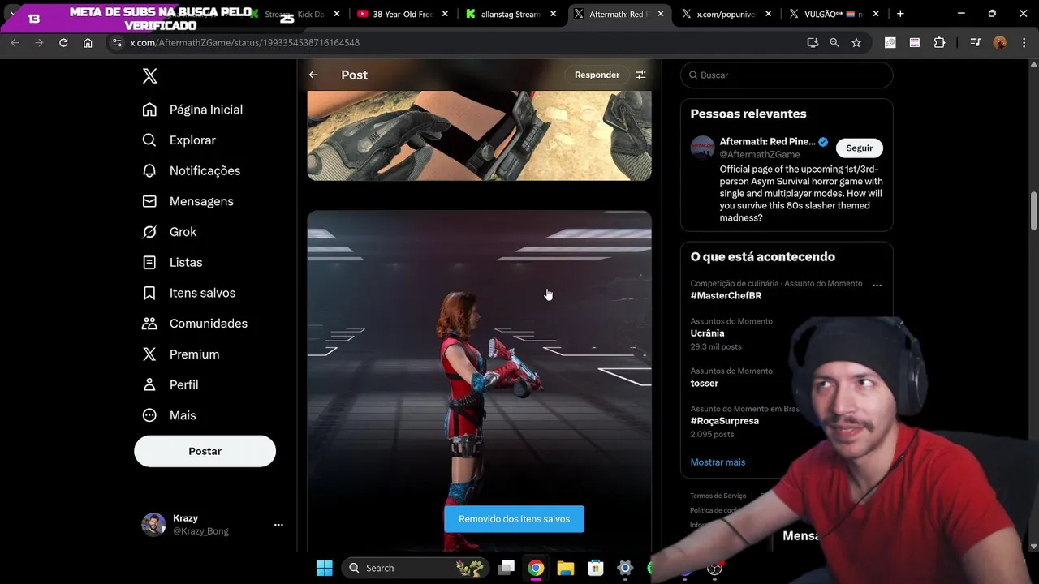Click the Postar button

point(205,451)
